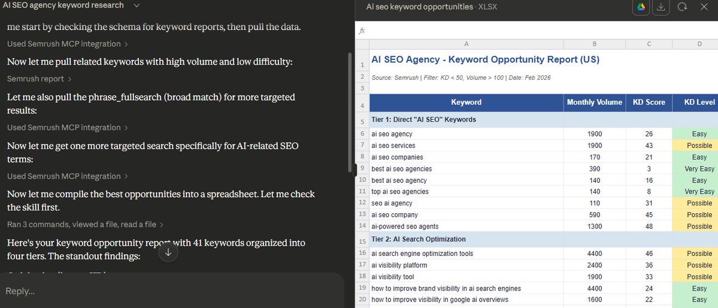718x308 pixels.
Task: Select column A header
Action: pyautogui.click(x=466, y=44)
